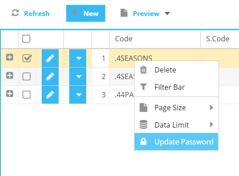The width and height of the screenshot is (239, 176).
Task: Edit row 2 using the pencil icon
Action: pos(50,76)
